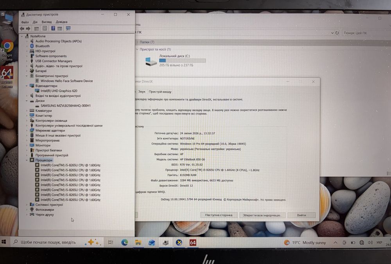Collapse the Процесори category

point(27,160)
